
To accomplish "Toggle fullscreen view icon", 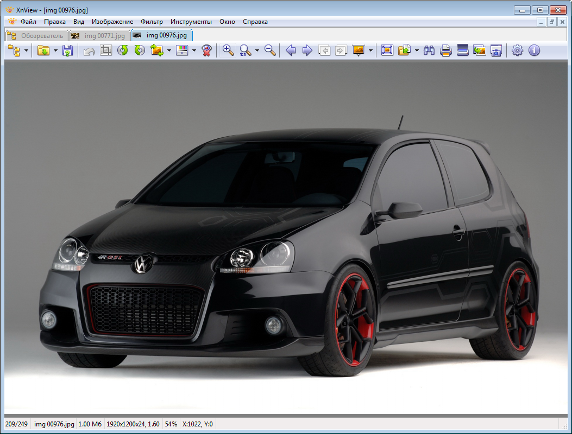I will point(387,50).
